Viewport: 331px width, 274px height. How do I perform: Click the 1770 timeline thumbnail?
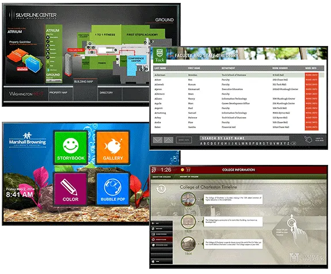188,199
